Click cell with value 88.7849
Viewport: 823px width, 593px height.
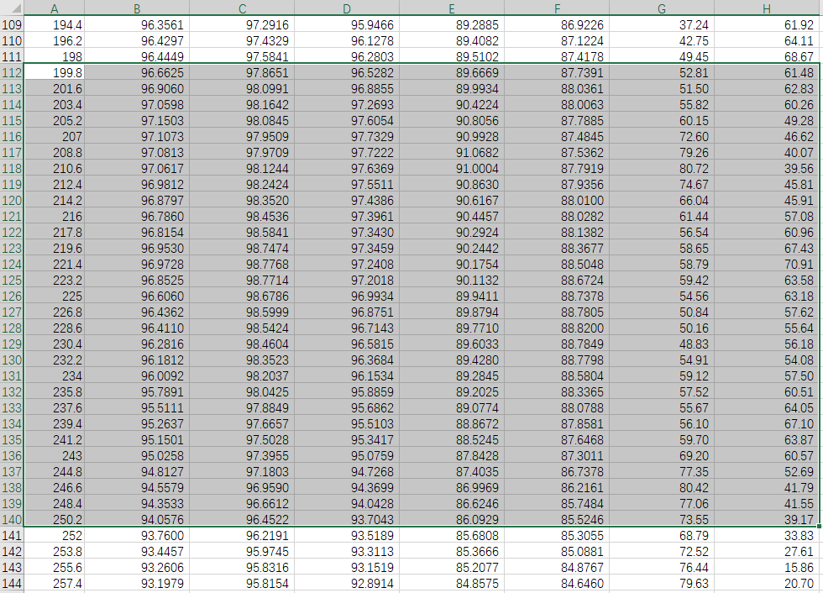click(556, 344)
